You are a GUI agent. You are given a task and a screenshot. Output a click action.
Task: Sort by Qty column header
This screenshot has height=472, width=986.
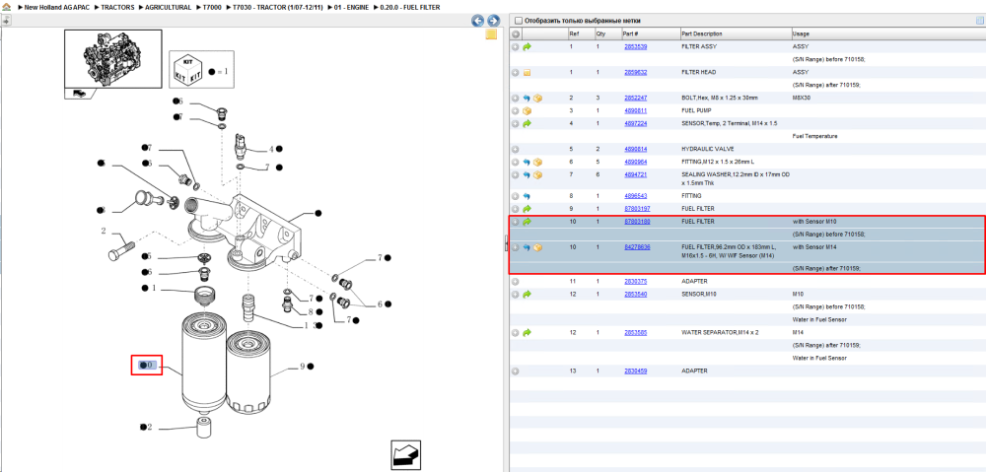coord(606,34)
